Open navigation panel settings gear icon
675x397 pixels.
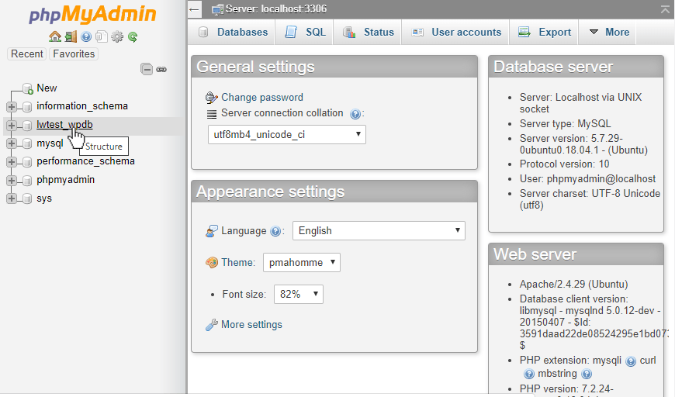[117, 37]
